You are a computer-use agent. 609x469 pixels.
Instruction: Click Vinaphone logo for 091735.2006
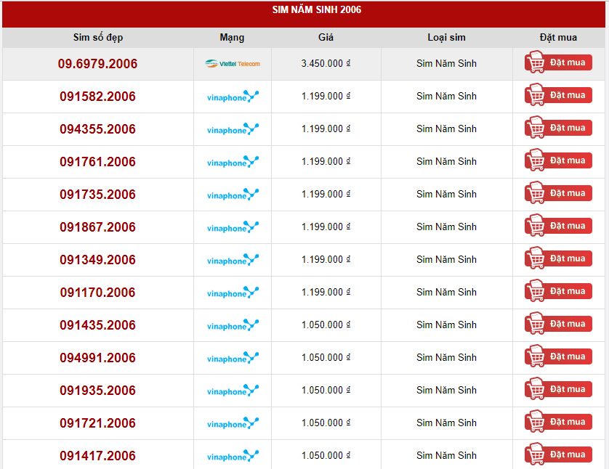click(233, 194)
